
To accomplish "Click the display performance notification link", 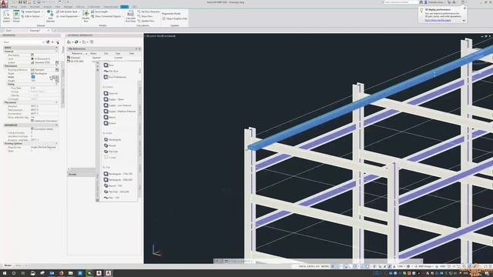I will 438,20.
